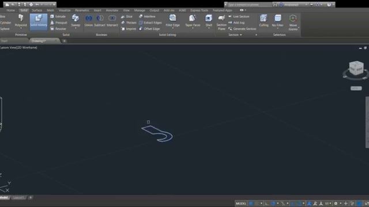Image resolution: width=369 pixels, height=207 pixels.
Task: Click the Interfere tool
Action: (147, 17)
